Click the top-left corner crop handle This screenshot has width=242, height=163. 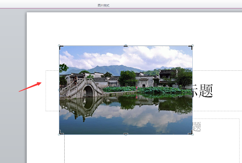61,47
